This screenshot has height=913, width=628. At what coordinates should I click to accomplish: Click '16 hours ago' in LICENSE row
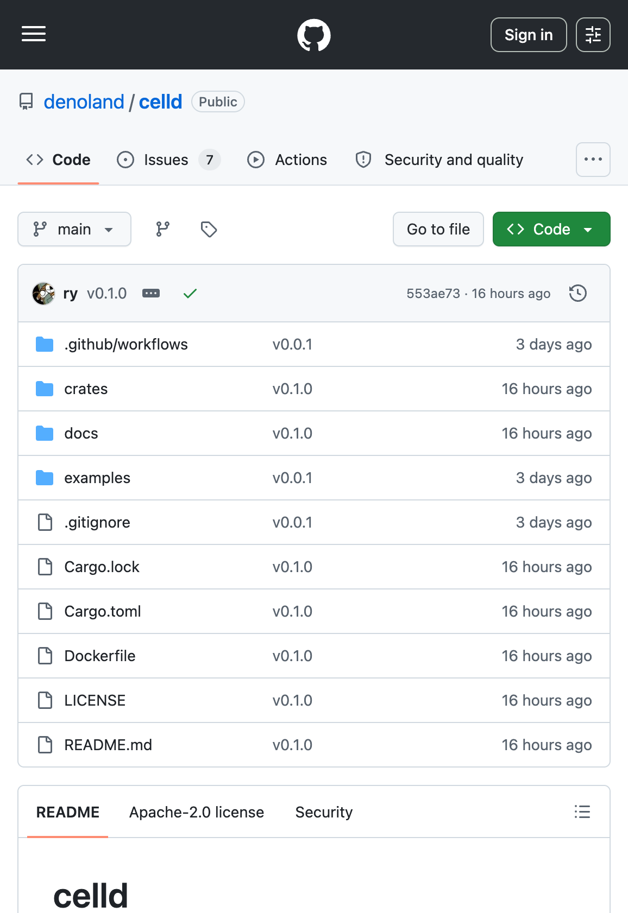coord(547,700)
